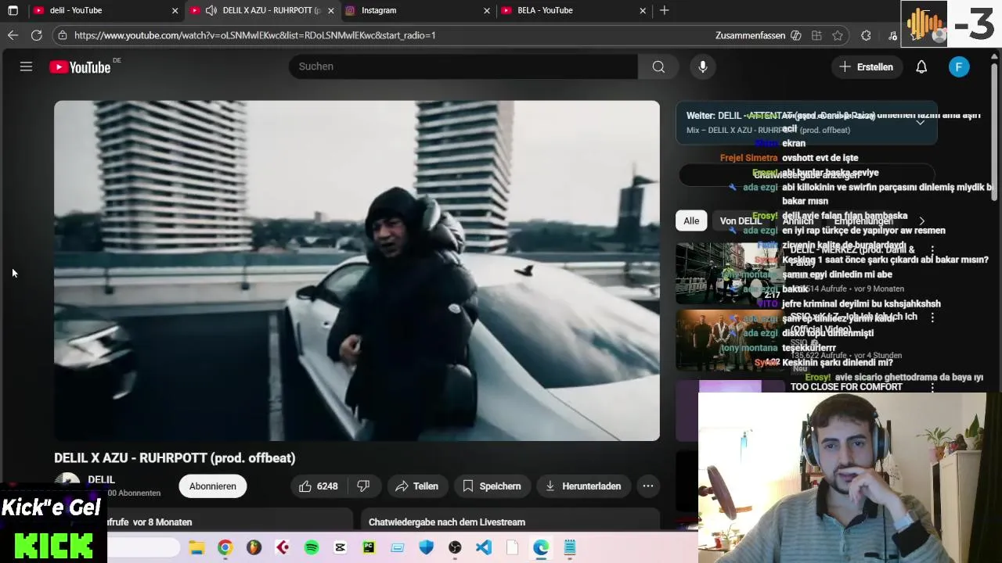This screenshot has height=563, width=1002.
Task: Click the Abonnieren button
Action: (213, 486)
